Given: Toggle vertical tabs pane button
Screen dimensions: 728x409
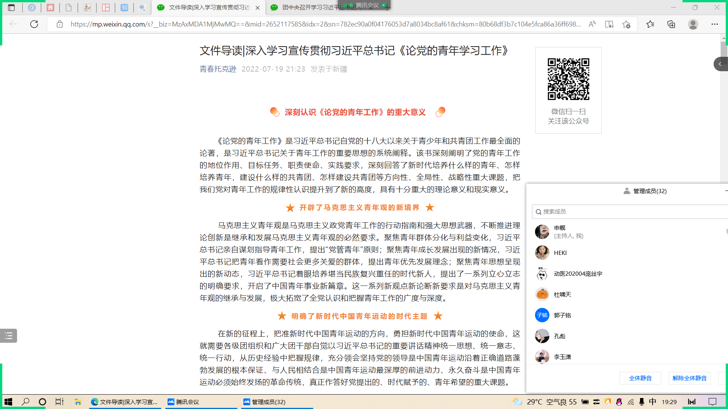Looking at the screenshot, I should (x=11, y=8).
